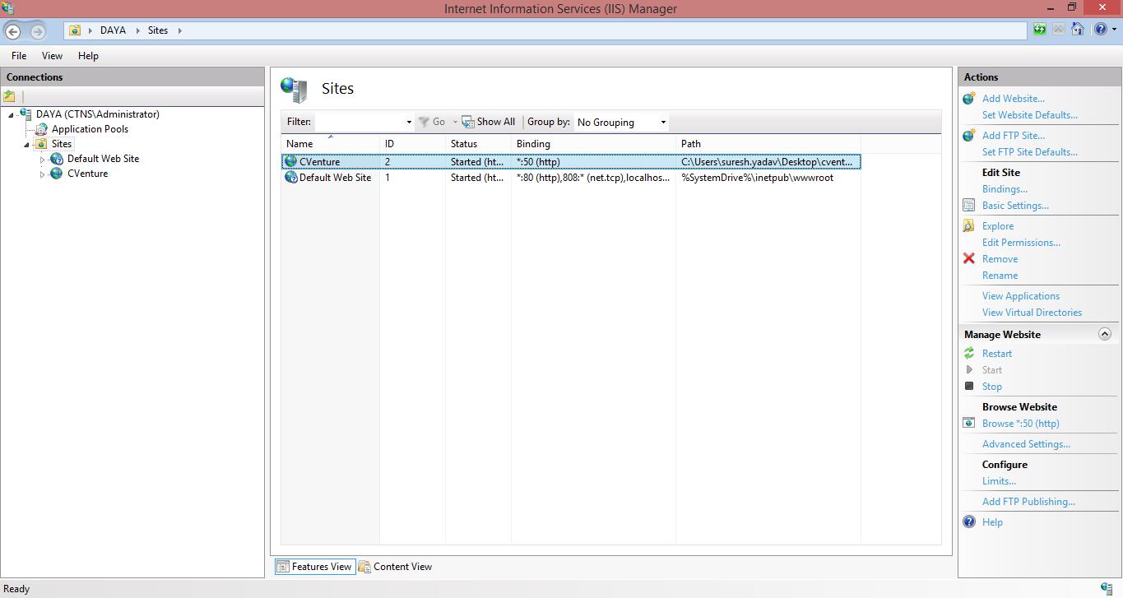Select Application Pools tree item label

90,129
